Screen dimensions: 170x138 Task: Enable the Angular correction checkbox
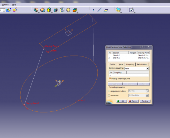point(109,91)
